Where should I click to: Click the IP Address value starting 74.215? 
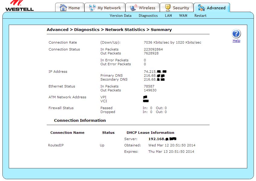tap(155, 72)
